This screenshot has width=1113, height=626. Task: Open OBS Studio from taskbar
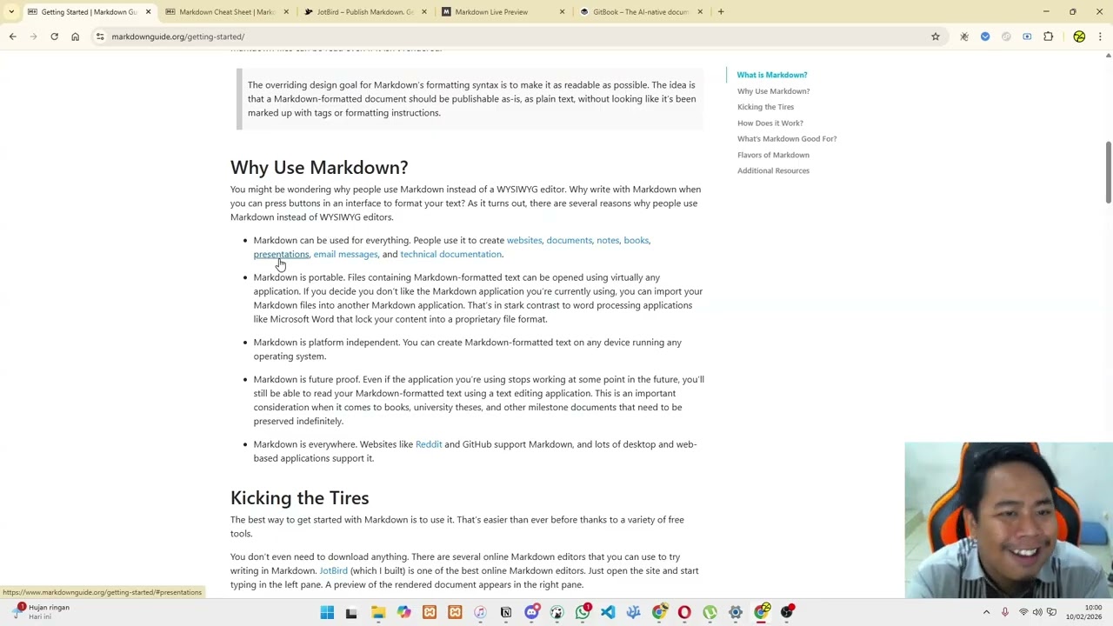coord(787,612)
